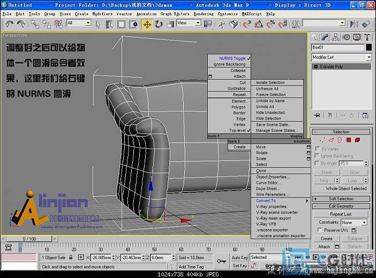Open the Display command panel tab
The height and width of the screenshot is (278, 376).
click(x=357, y=37)
